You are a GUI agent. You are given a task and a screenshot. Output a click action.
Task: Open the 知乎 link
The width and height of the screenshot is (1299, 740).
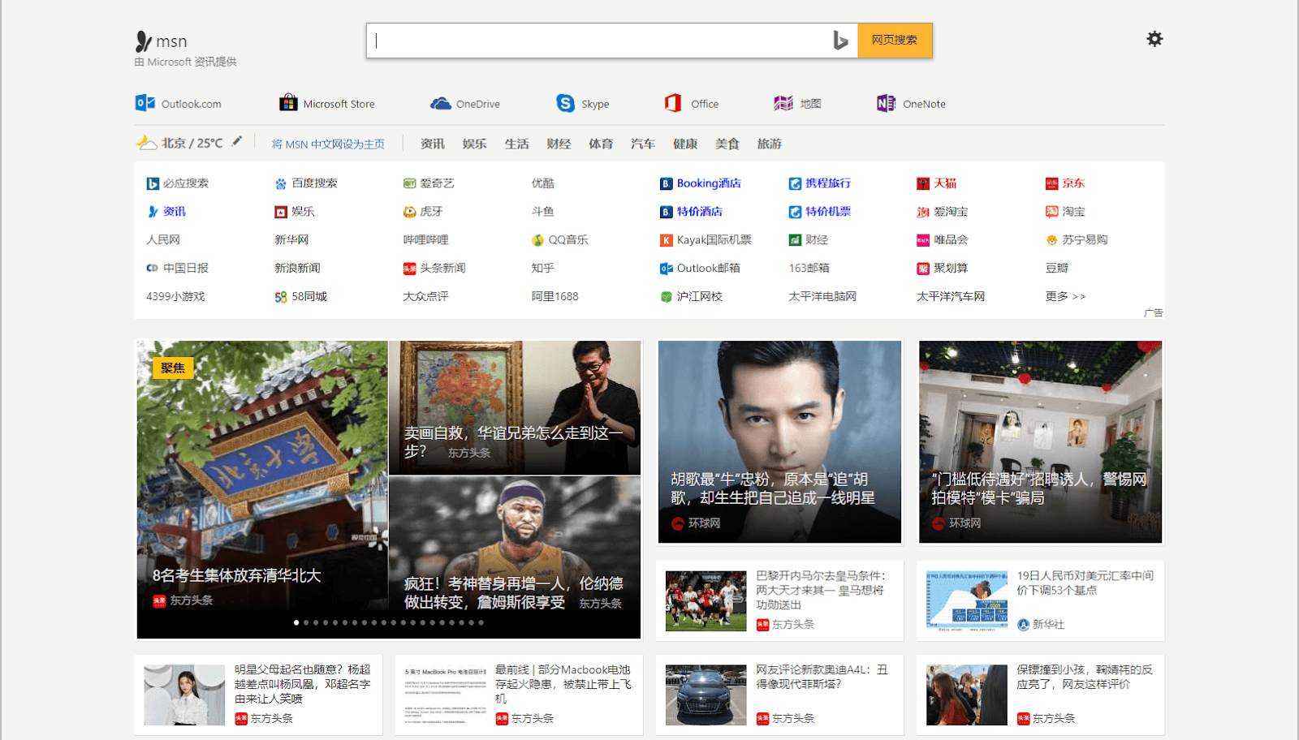pos(542,268)
